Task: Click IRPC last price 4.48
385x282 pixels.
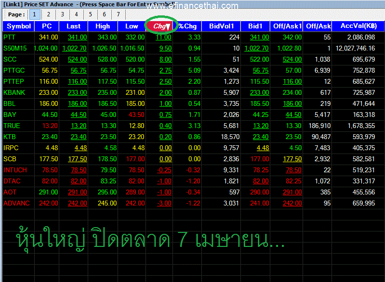Action: point(81,148)
